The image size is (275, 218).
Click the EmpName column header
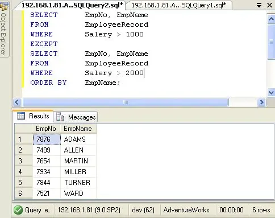(78, 129)
